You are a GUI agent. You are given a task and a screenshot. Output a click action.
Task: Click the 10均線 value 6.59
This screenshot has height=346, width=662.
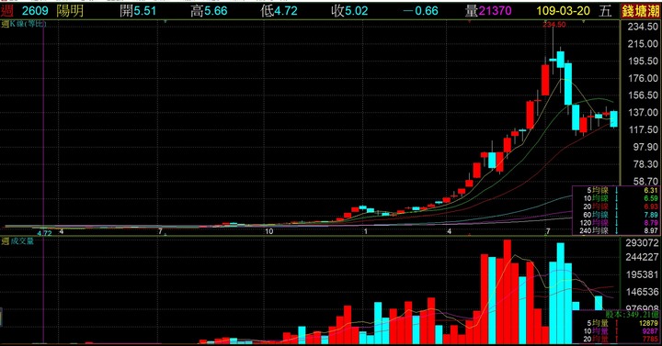pyautogui.click(x=651, y=198)
